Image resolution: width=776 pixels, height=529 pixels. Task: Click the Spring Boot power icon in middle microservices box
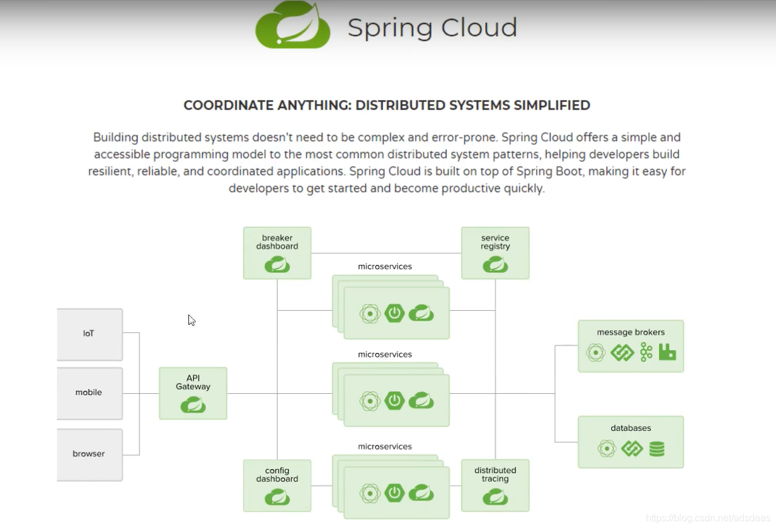394,401
